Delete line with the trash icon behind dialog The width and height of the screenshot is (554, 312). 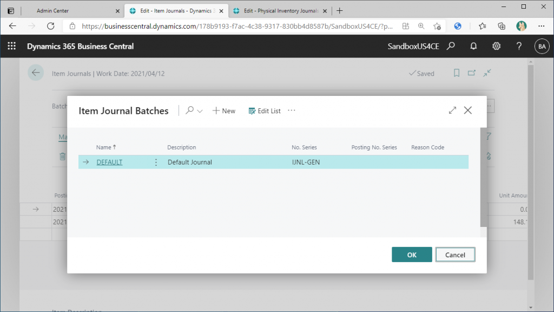pos(63,156)
